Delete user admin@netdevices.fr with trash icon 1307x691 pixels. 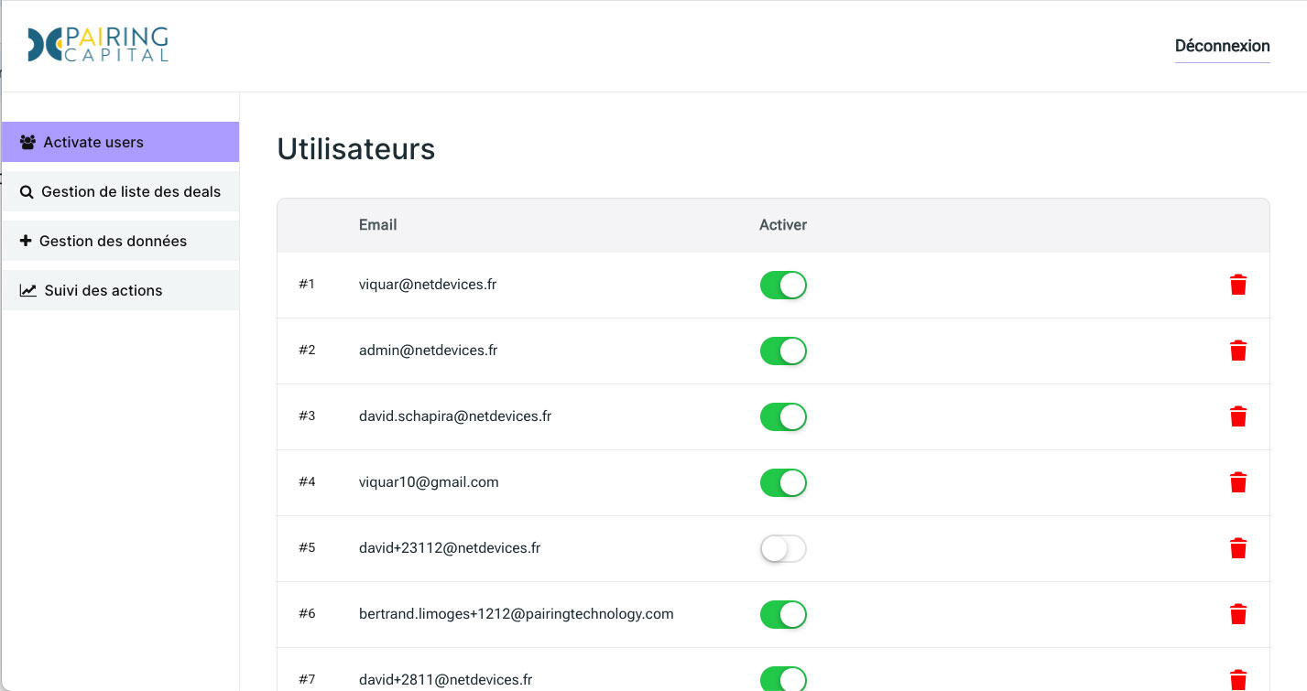1238,351
